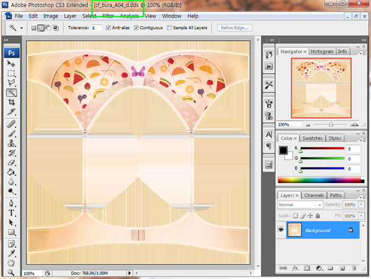Select the Slice tool
The width and height of the screenshot is (371, 279).
(11, 112)
